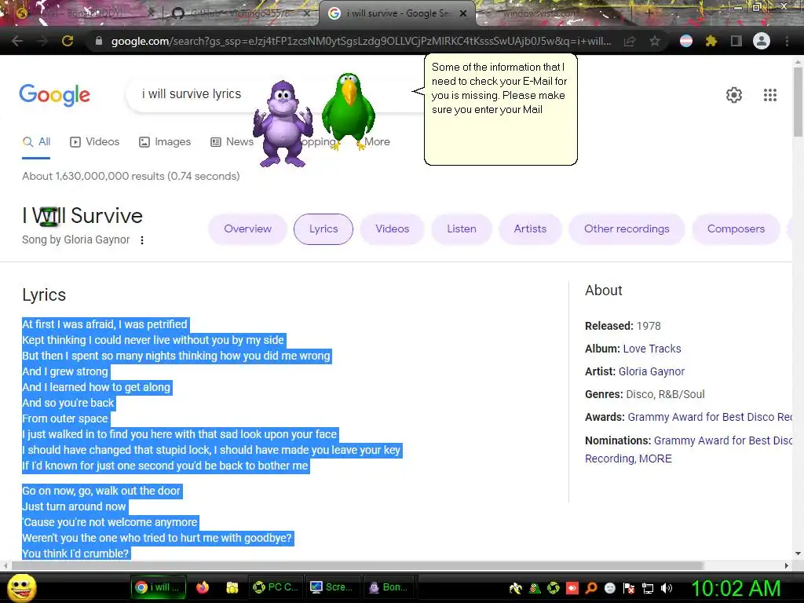Toggle the Chrome side panel
This screenshot has width=804, height=603.
(736, 41)
